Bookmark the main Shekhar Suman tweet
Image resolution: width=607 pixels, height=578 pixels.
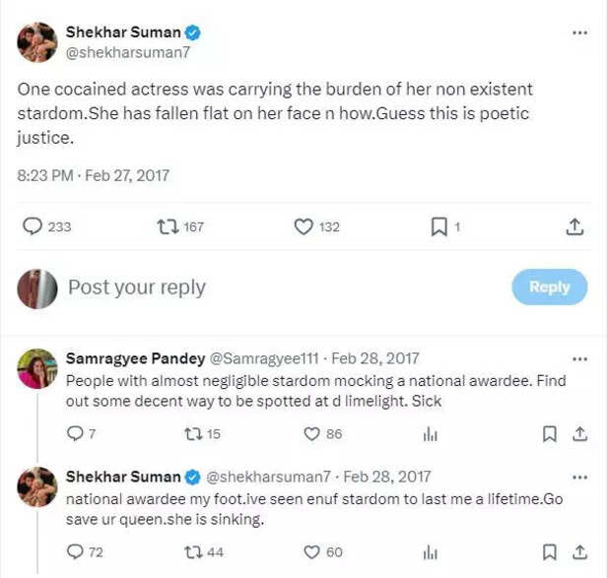coord(439,226)
